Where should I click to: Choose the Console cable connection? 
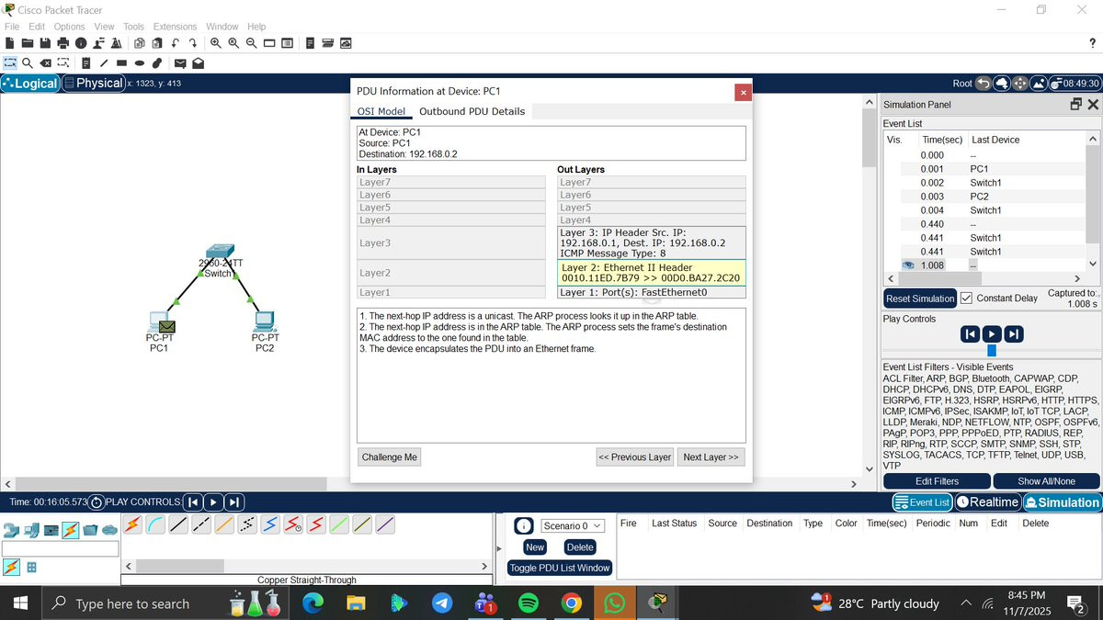pos(155,525)
